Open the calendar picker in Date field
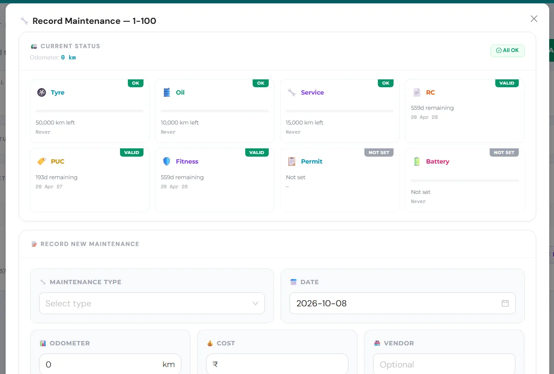Screen dimensions: 554x374 tap(505, 303)
